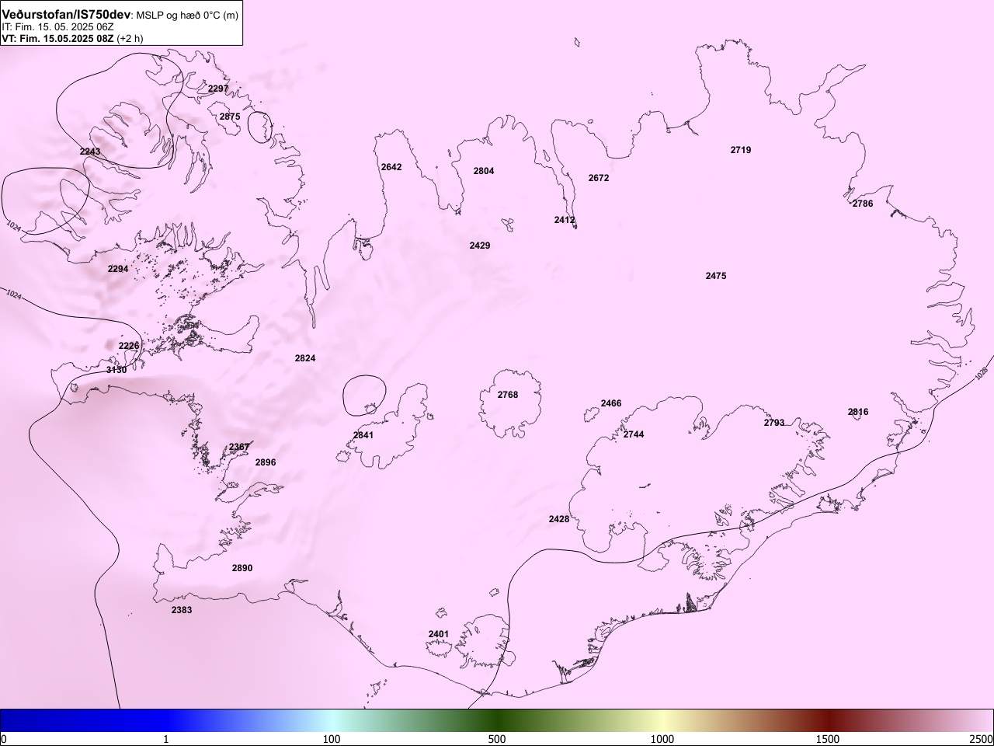
Task: Click the height value 2243
Action: click(x=90, y=152)
